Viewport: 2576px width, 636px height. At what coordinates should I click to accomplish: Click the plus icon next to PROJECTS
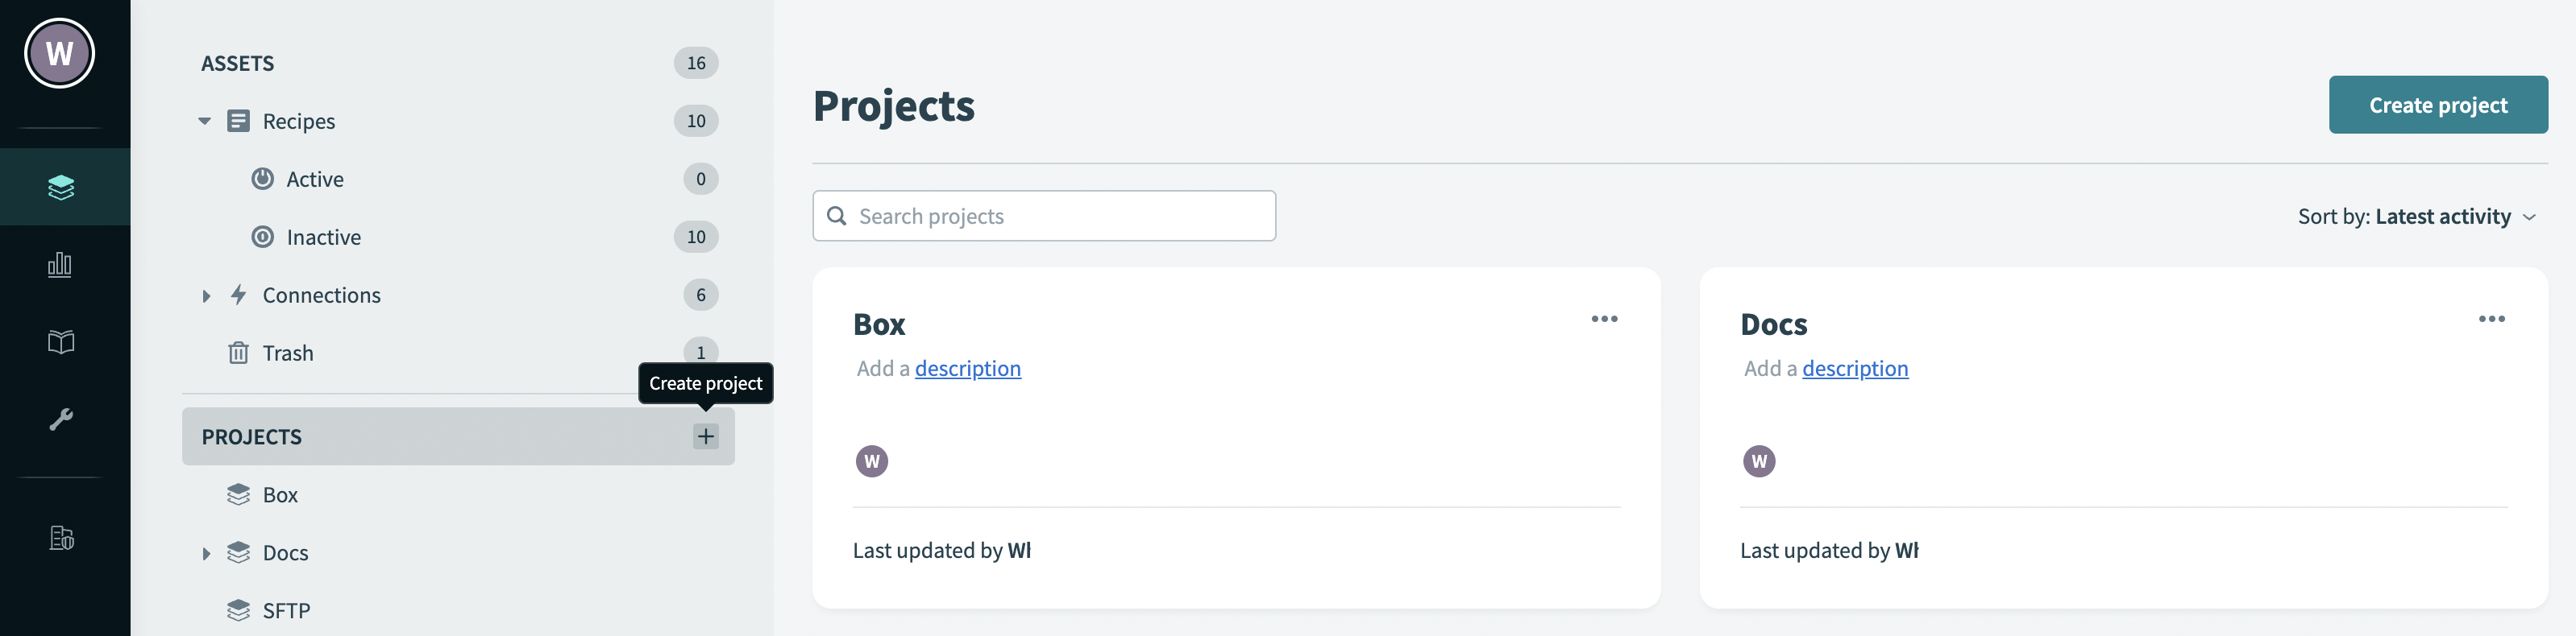(x=705, y=436)
